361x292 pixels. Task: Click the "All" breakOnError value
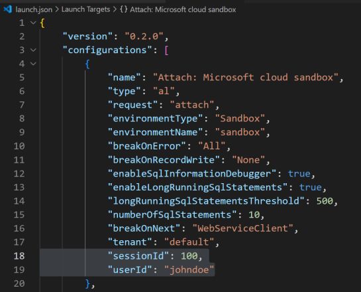pyautogui.click(x=212, y=146)
